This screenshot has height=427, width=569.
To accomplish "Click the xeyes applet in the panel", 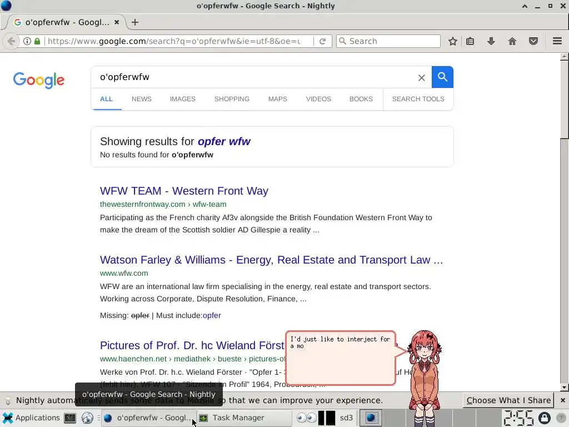I will 306,418.
